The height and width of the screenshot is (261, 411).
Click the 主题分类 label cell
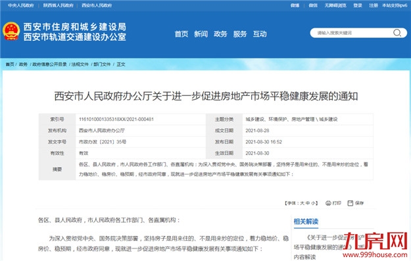pos(224,119)
